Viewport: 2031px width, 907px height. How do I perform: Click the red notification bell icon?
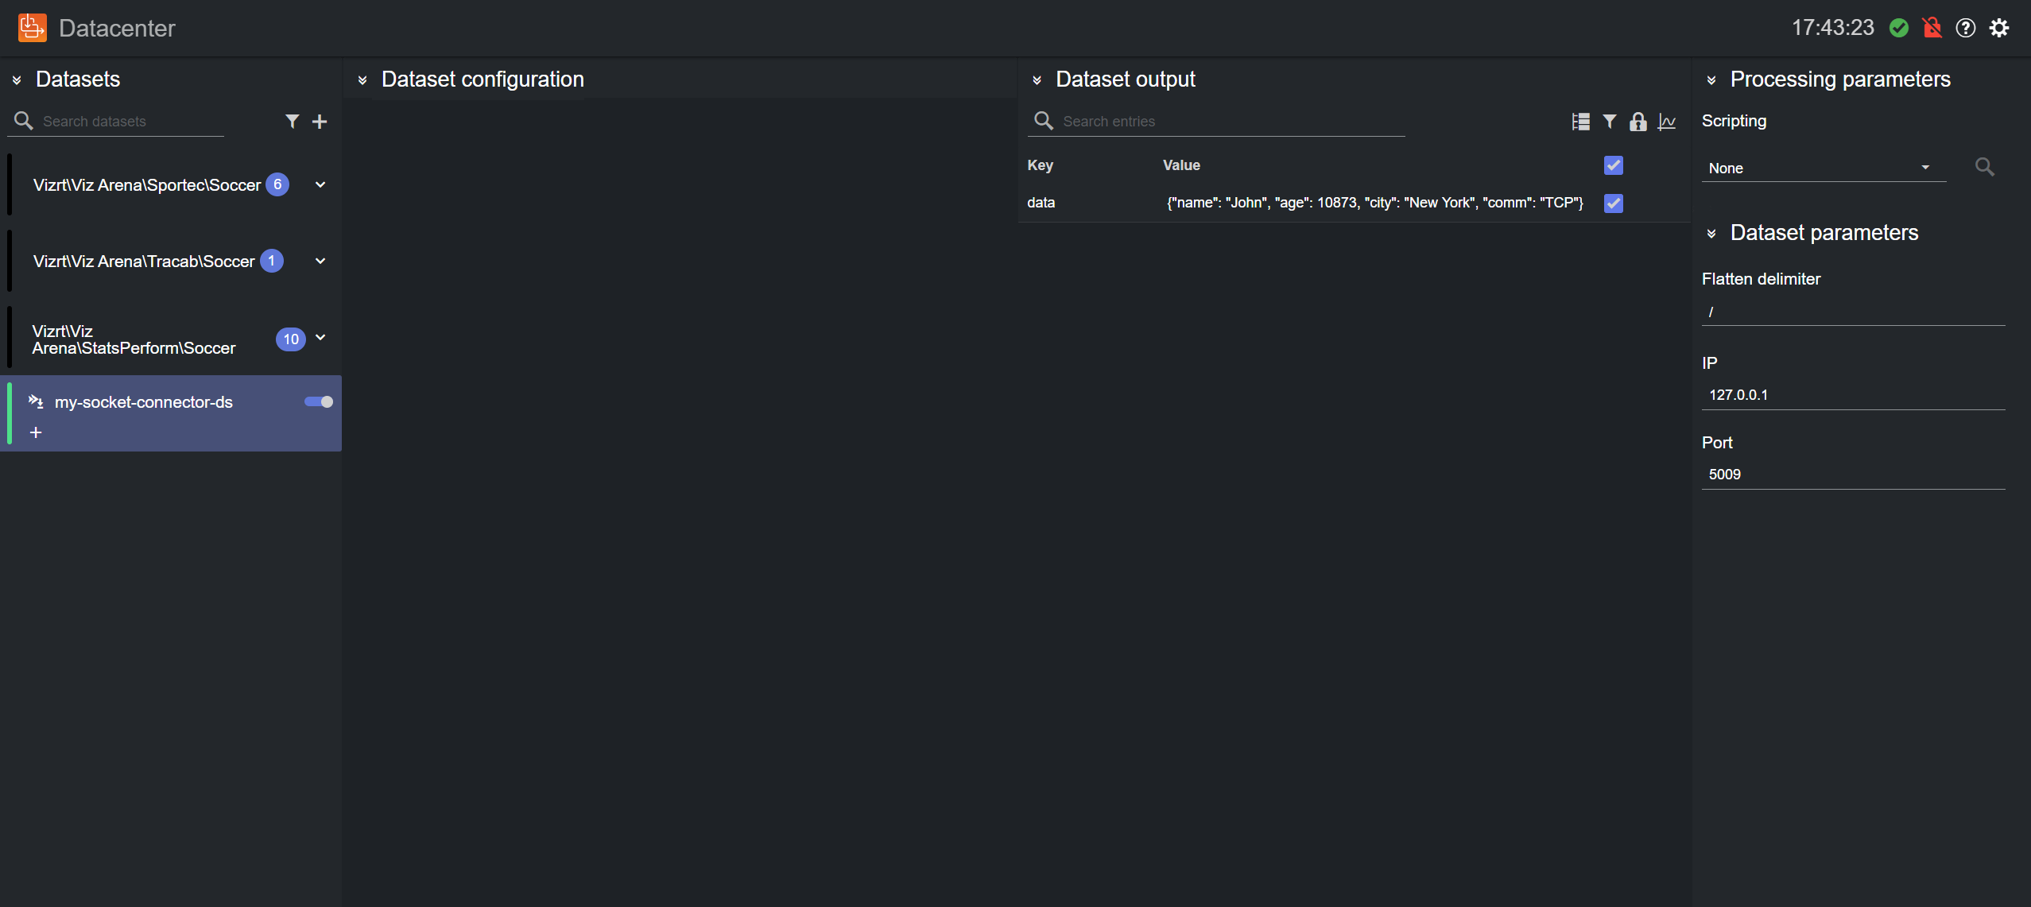tap(1932, 29)
